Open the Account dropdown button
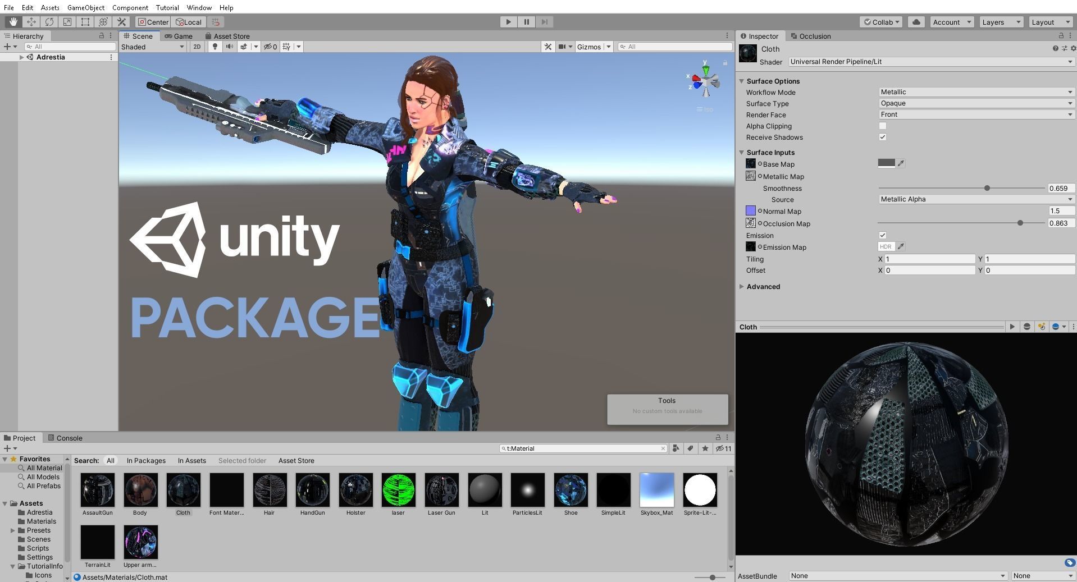The height and width of the screenshot is (582, 1077). (952, 22)
